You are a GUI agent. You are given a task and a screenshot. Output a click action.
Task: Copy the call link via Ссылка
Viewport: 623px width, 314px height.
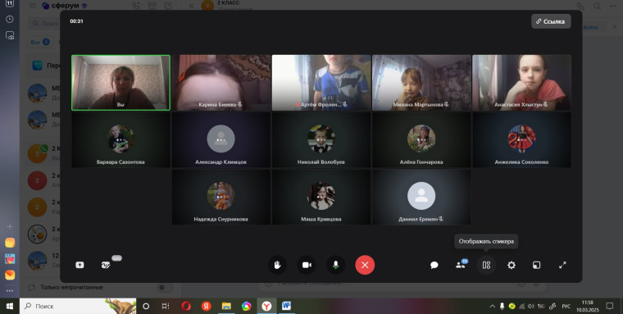coord(551,21)
